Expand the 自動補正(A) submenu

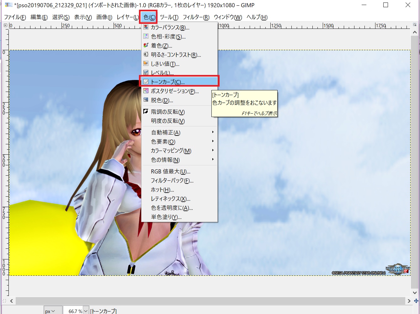(213, 132)
